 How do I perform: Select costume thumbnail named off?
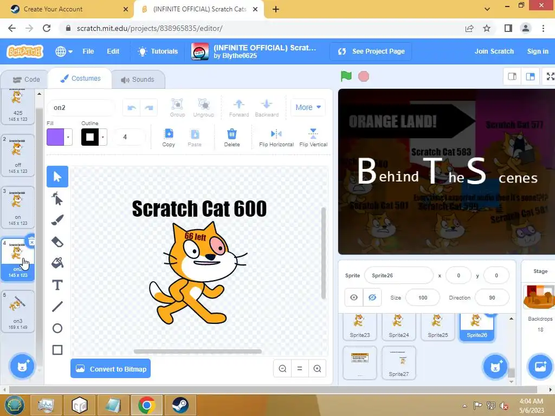(18, 154)
